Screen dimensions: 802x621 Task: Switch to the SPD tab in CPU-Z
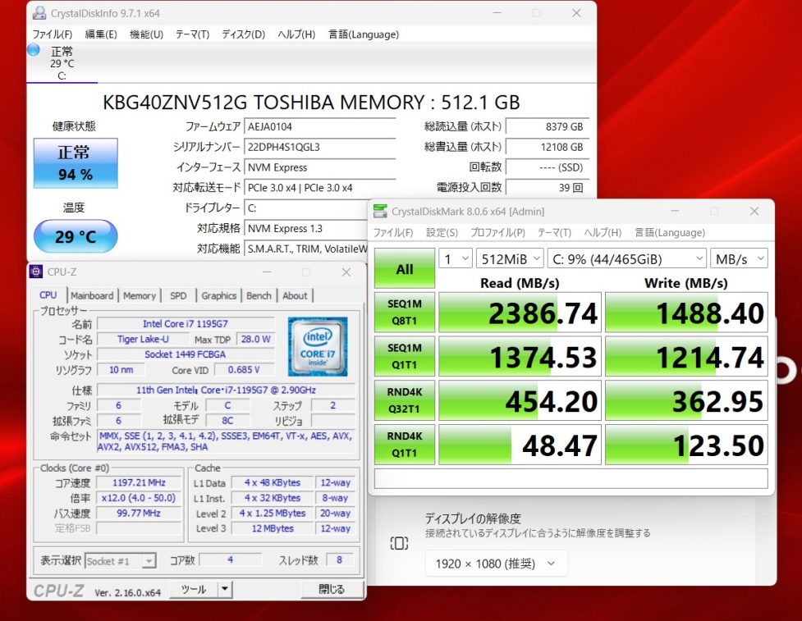178,295
